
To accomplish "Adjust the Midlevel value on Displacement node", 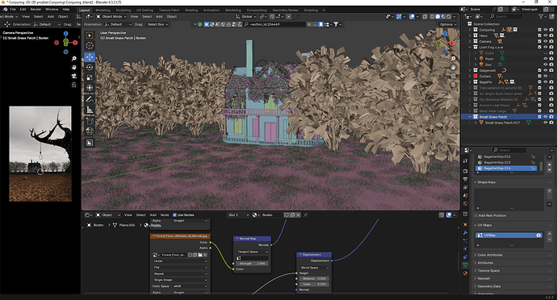I will click(314, 279).
